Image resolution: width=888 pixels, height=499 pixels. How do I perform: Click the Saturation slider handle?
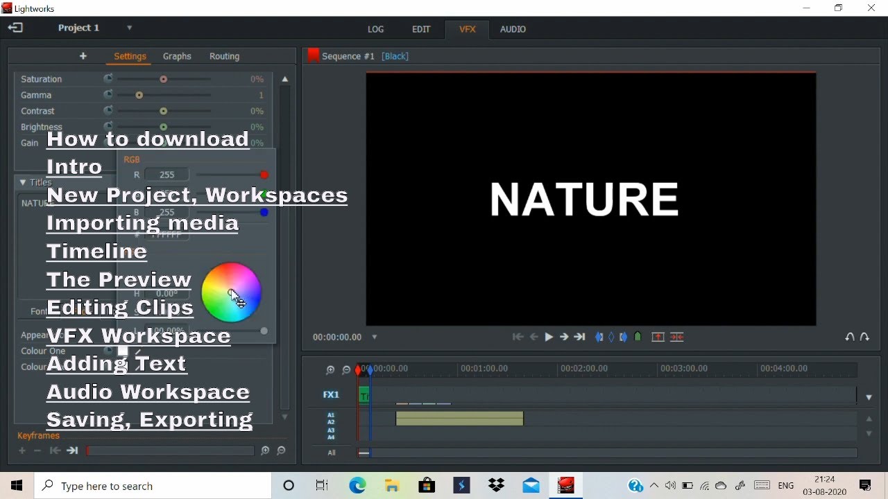[x=164, y=80]
